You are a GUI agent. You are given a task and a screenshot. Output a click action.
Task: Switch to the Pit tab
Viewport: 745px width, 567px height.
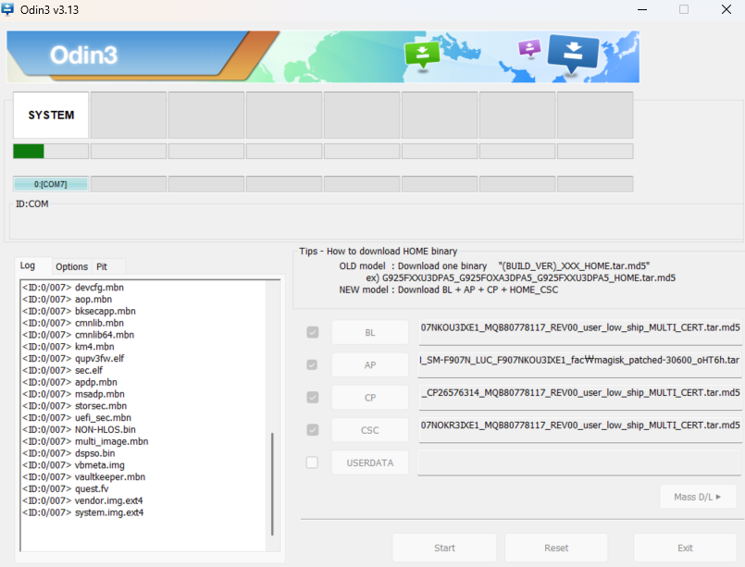[x=102, y=266]
